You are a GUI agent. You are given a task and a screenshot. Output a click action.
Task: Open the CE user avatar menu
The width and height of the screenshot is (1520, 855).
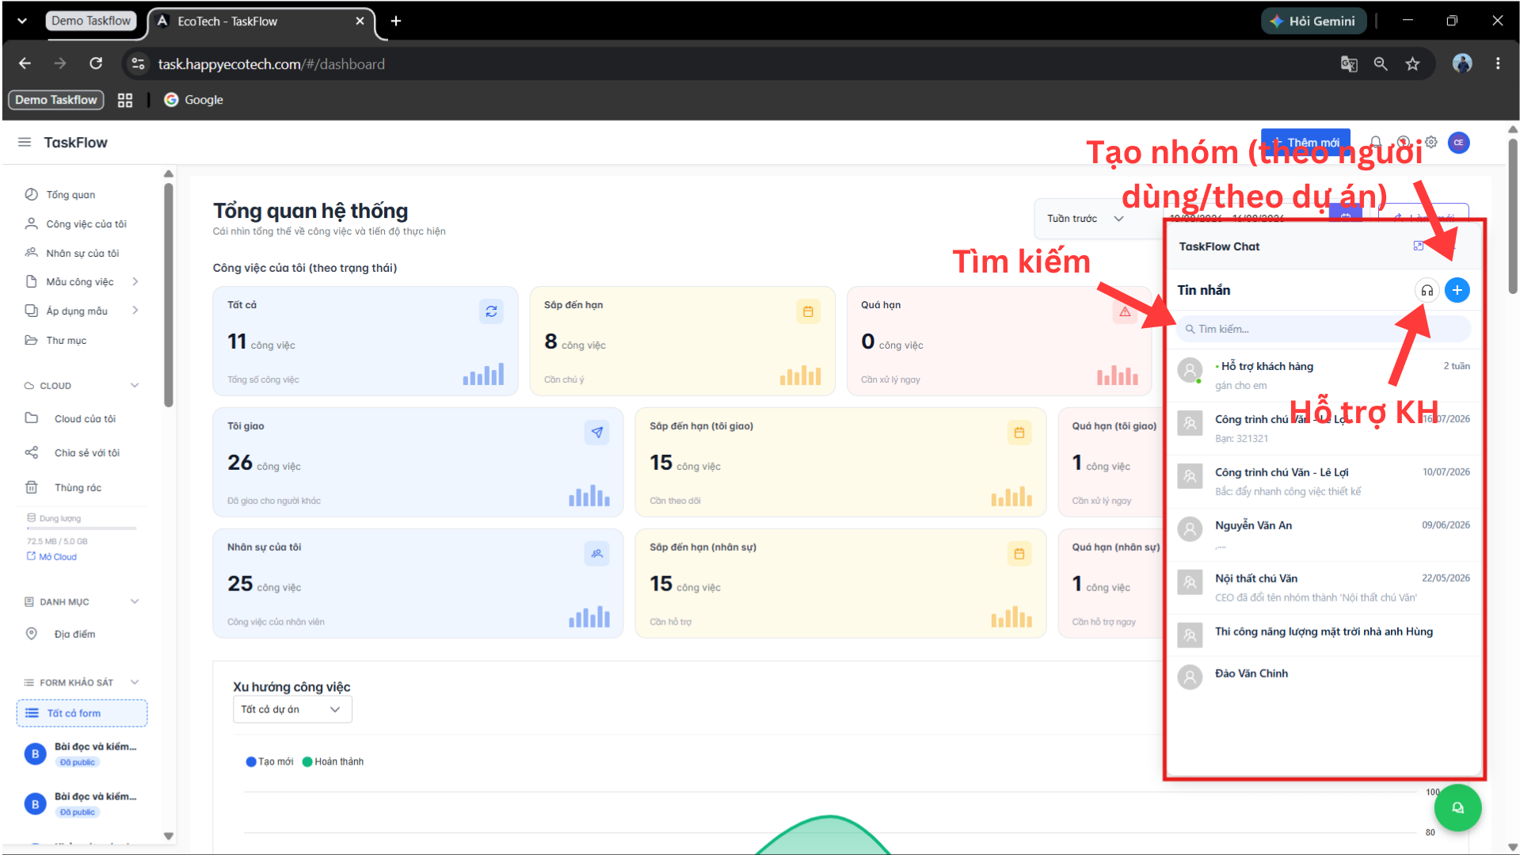[x=1458, y=143]
